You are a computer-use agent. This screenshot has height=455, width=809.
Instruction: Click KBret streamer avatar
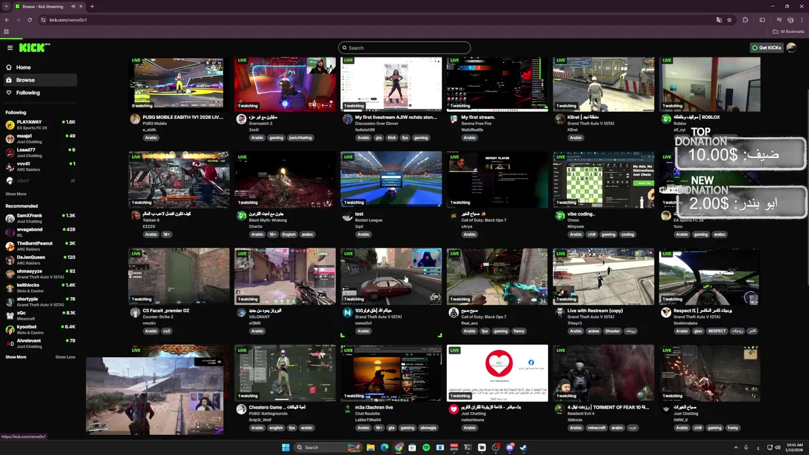coord(559,119)
